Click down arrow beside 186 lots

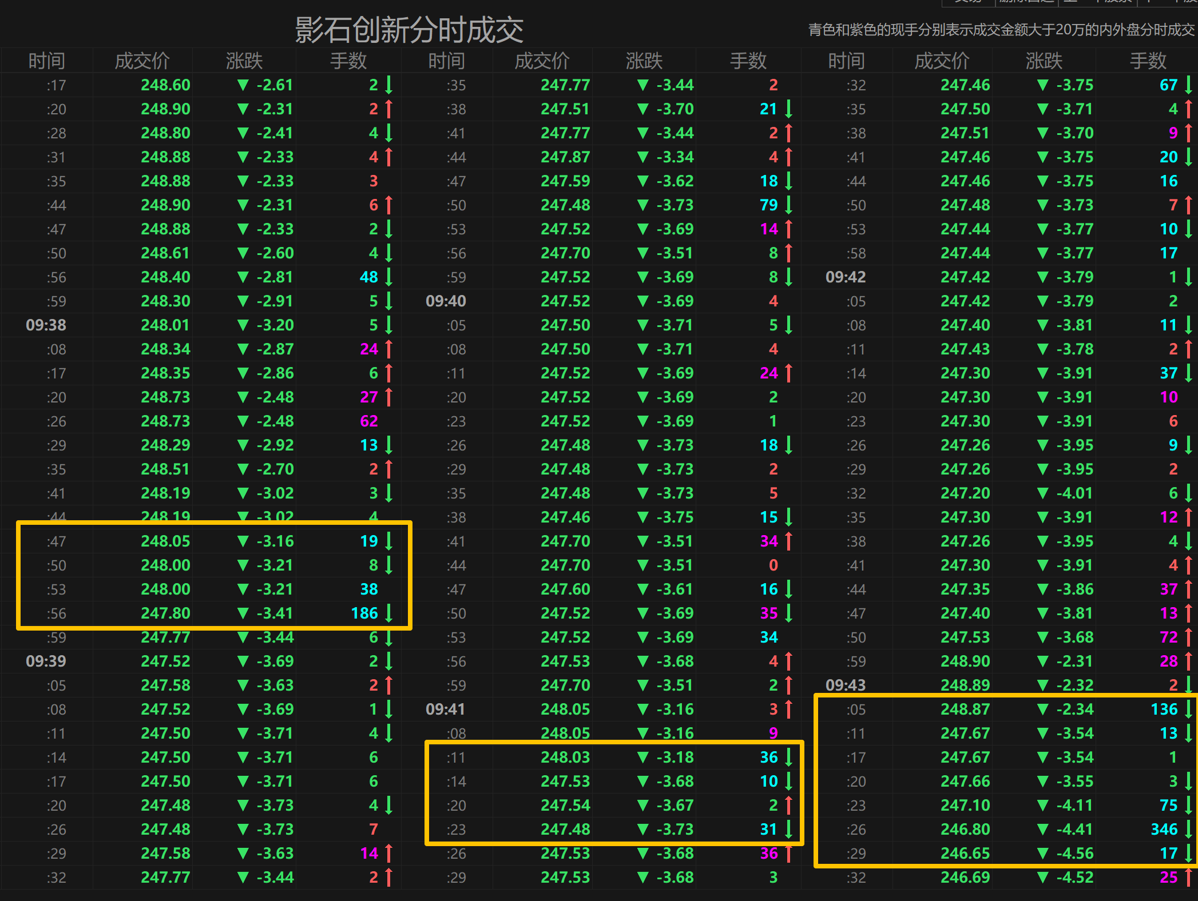(x=389, y=613)
